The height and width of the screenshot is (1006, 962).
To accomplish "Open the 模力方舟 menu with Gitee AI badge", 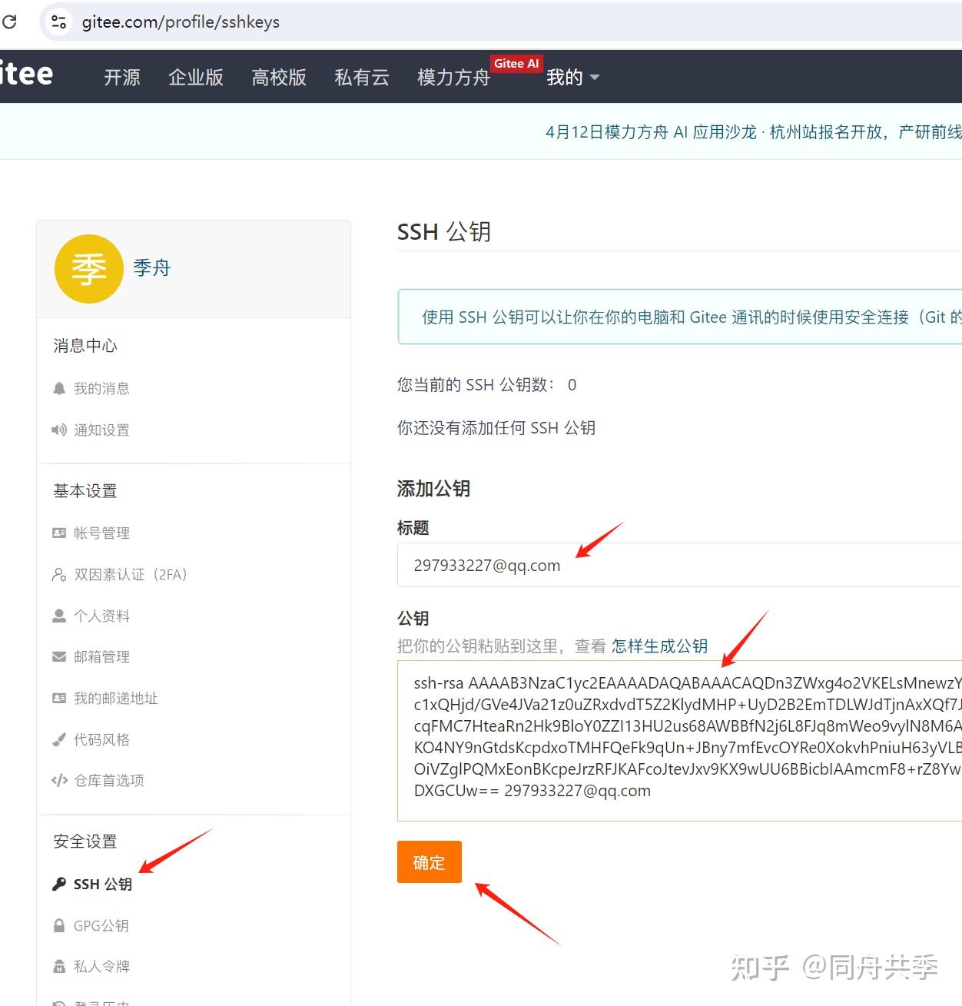I will (453, 77).
